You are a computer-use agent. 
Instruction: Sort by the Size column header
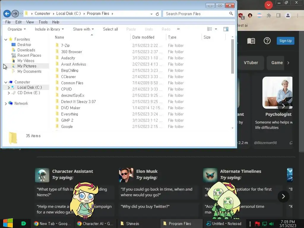(214, 37)
